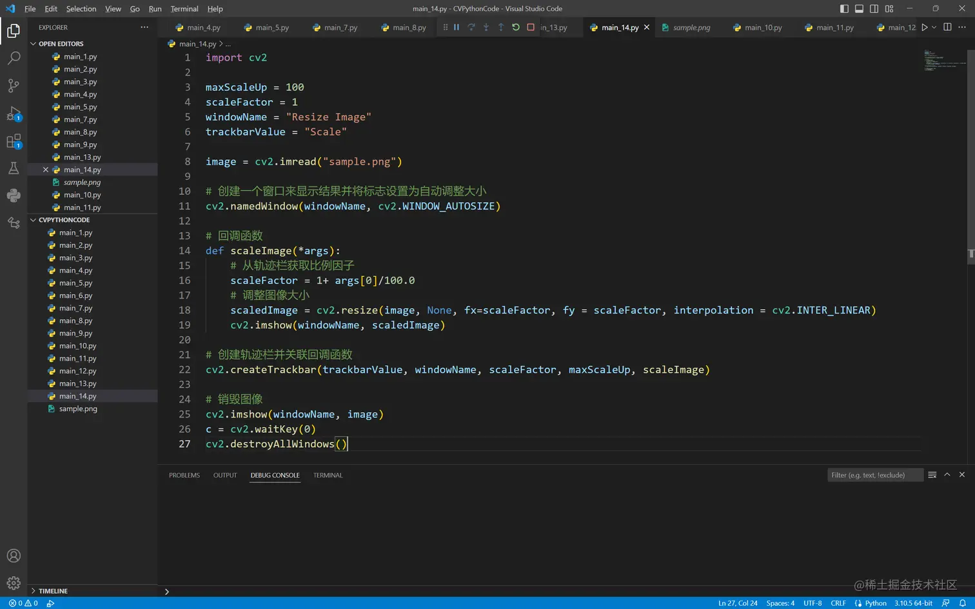The height and width of the screenshot is (609, 975).
Task: Toggle the bottom panel layout button
Action: pyautogui.click(x=859, y=8)
